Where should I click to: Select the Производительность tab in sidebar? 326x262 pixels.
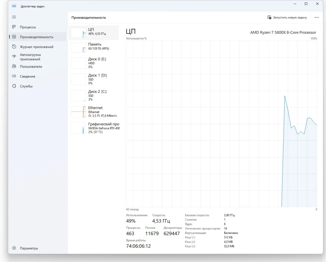[38, 37]
